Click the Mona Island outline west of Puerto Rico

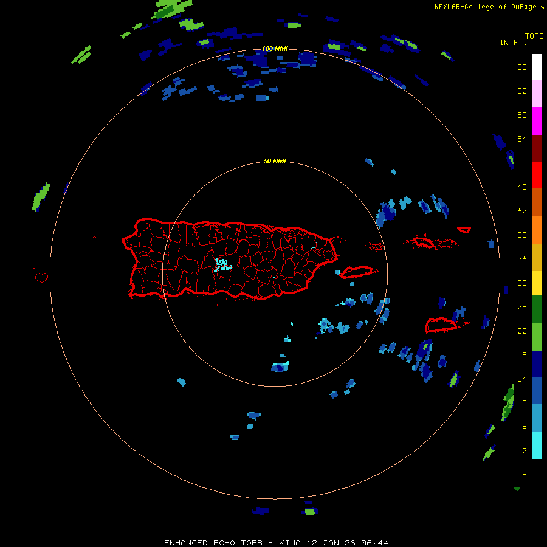41,277
